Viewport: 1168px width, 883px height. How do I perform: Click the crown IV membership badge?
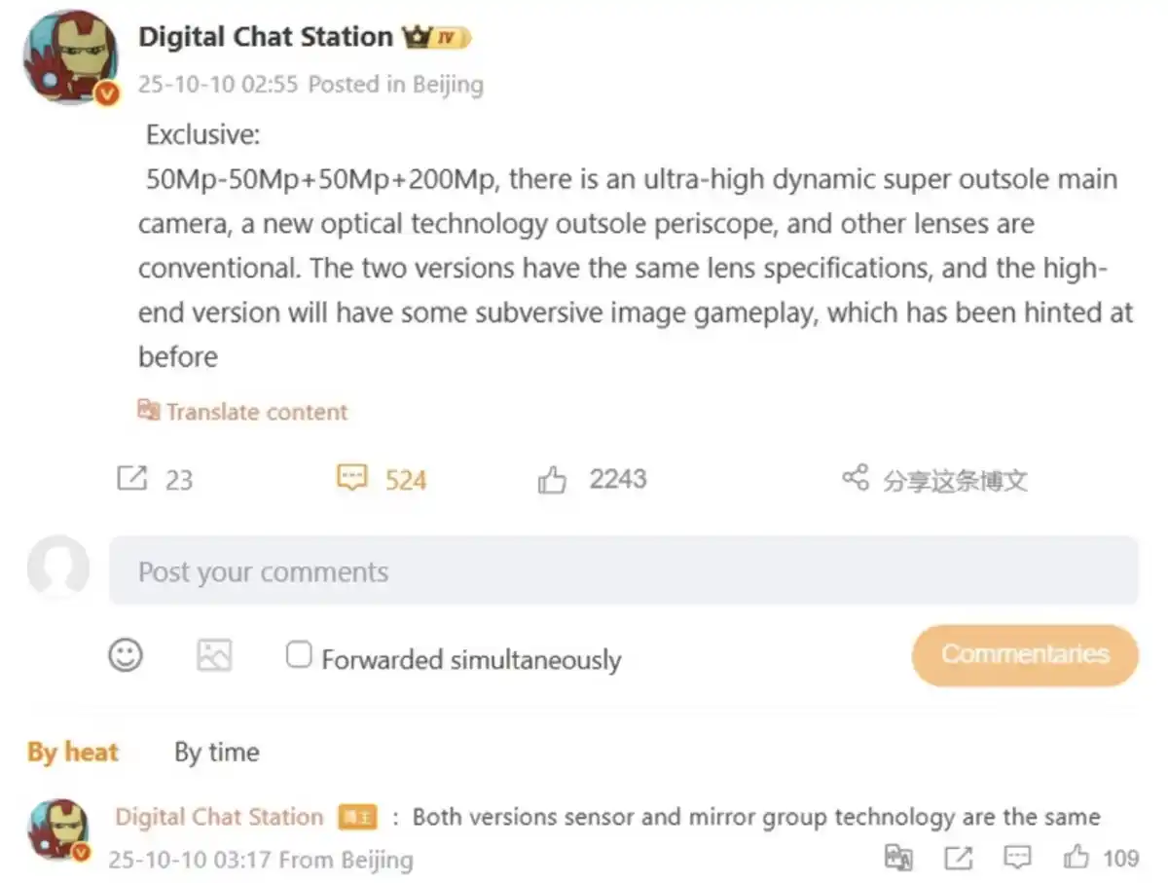(438, 38)
